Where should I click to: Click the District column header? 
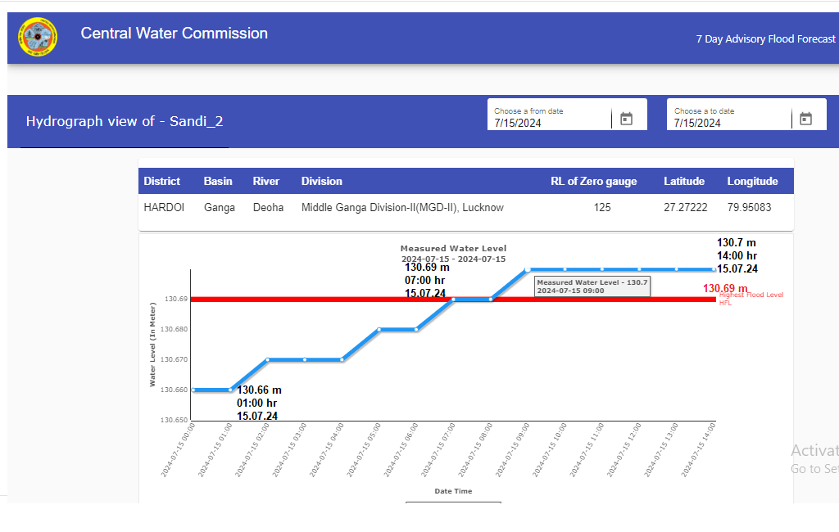pos(162,181)
